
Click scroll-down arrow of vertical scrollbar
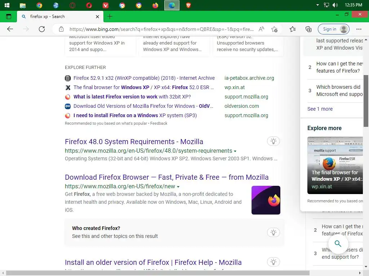point(366,267)
